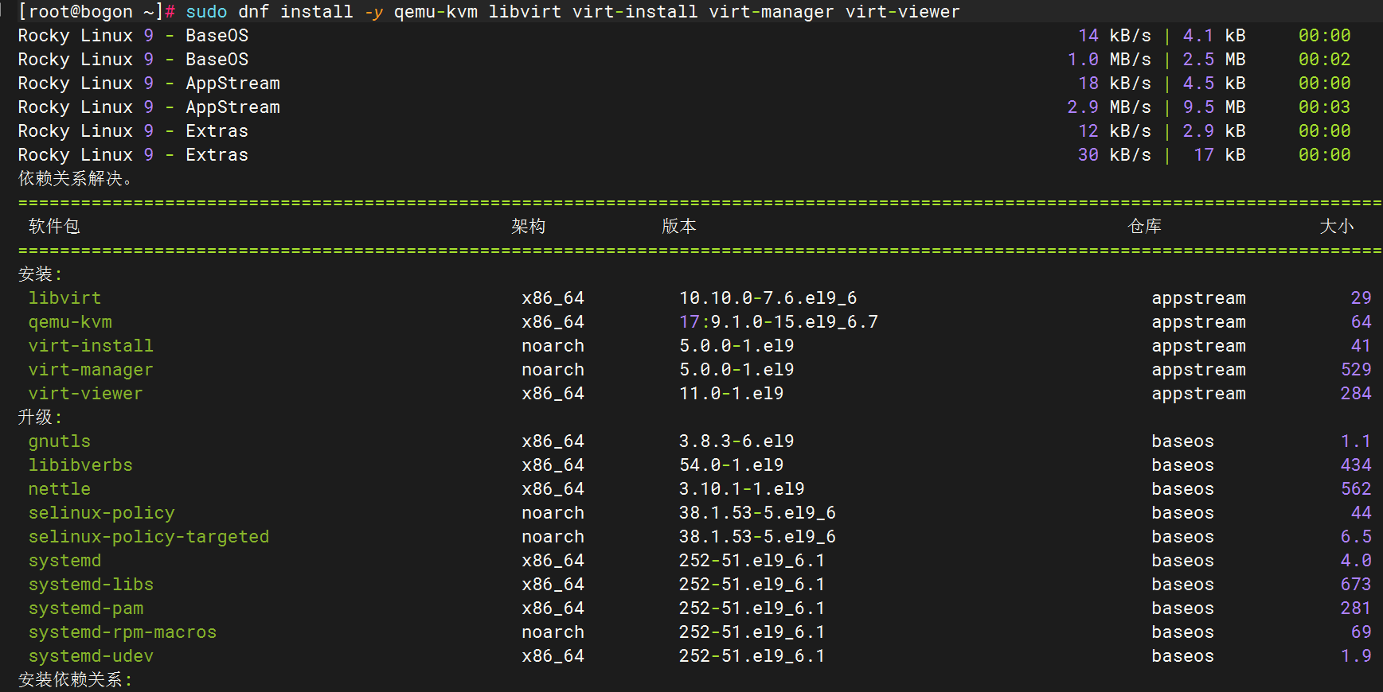Click the gnutls package row

click(699, 441)
